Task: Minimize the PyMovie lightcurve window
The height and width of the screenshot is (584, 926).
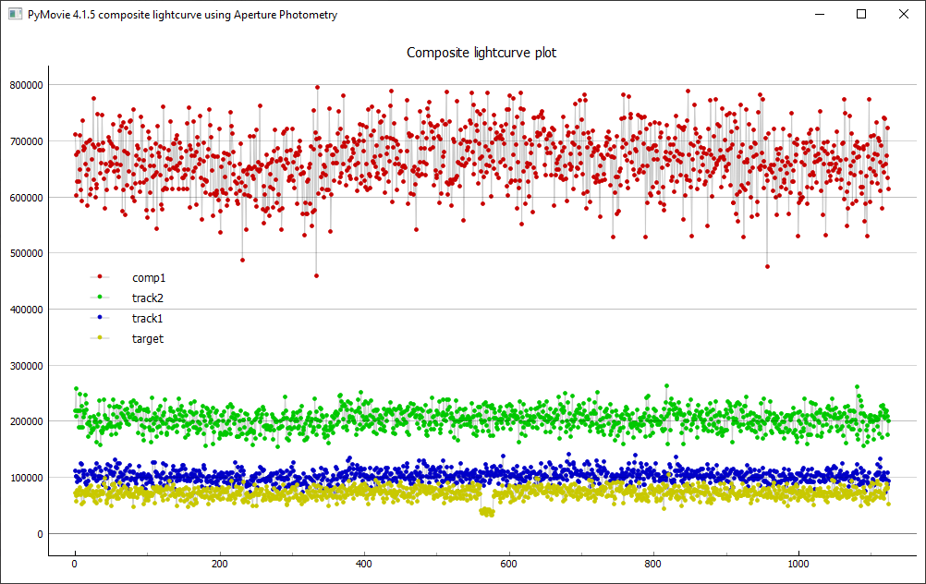Action: [819, 15]
